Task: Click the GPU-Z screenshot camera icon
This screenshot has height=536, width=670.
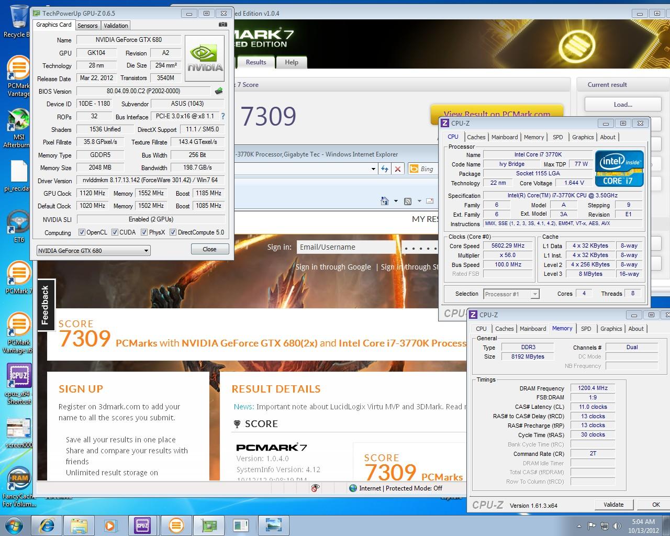Action: [x=223, y=25]
